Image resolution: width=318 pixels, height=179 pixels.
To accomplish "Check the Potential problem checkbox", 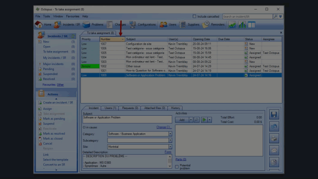I will (x=177, y=167).
